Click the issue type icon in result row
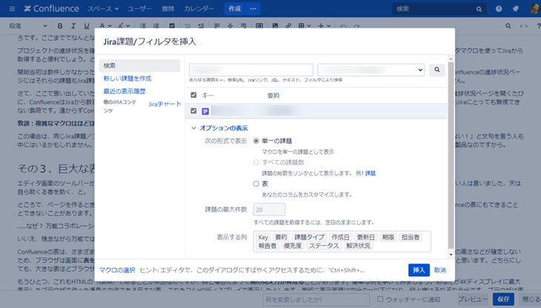This screenshot has width=541, height=308. point(205,111)
